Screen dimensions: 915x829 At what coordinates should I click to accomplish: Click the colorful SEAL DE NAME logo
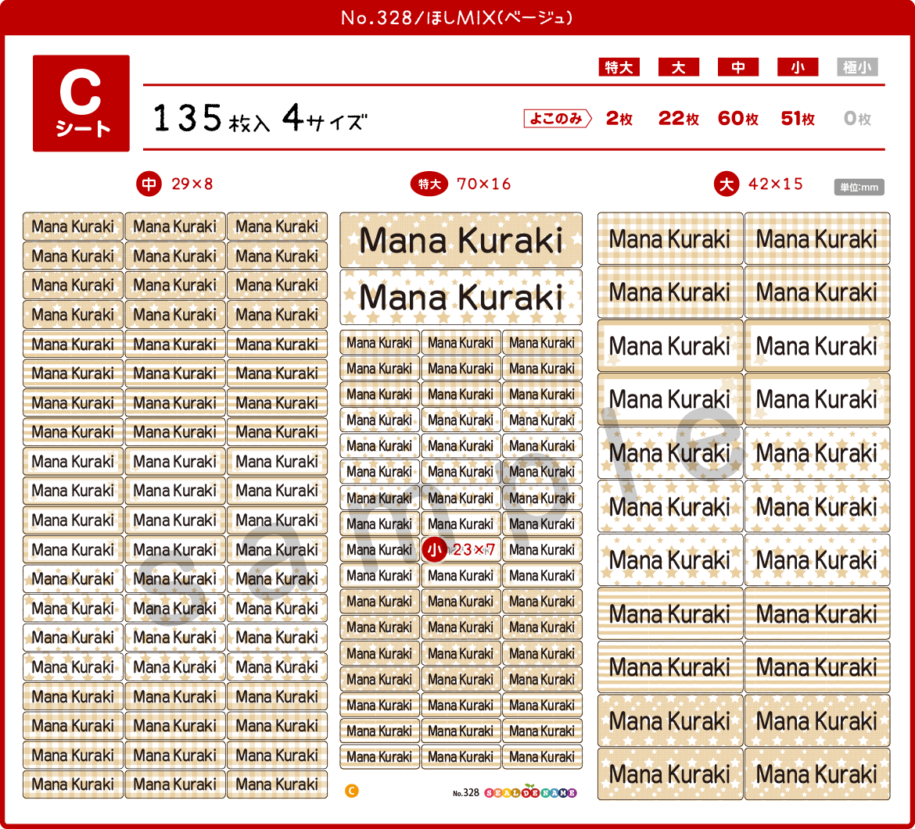530,792
